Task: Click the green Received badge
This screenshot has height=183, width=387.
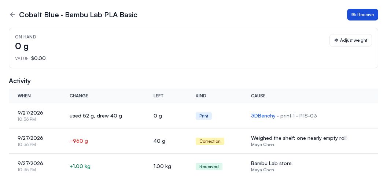Action: click(x=209, y=167)
